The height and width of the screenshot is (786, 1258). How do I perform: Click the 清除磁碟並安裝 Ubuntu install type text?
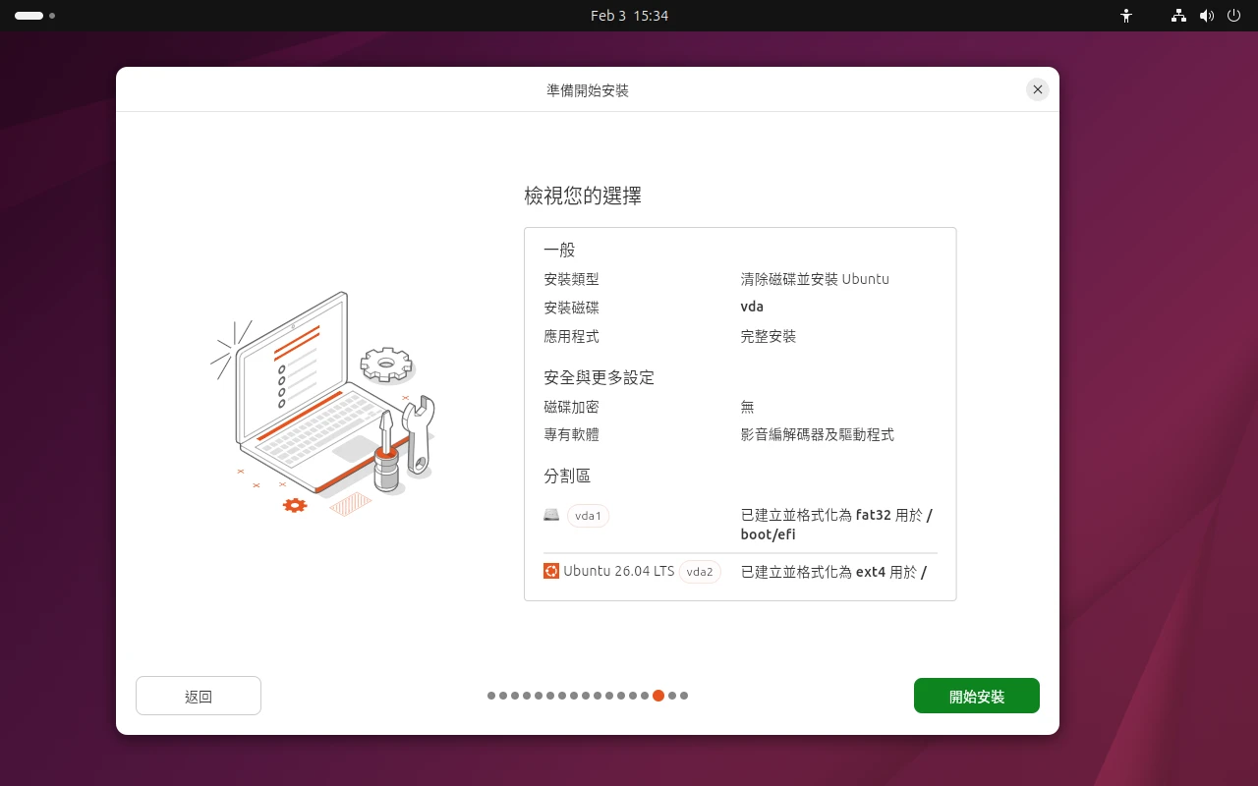pos(814,279)
